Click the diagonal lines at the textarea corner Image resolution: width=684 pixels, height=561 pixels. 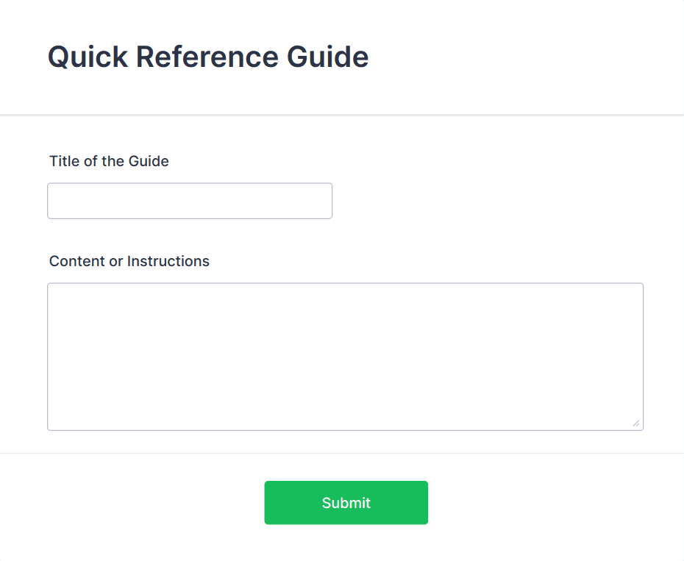point(635,423)
